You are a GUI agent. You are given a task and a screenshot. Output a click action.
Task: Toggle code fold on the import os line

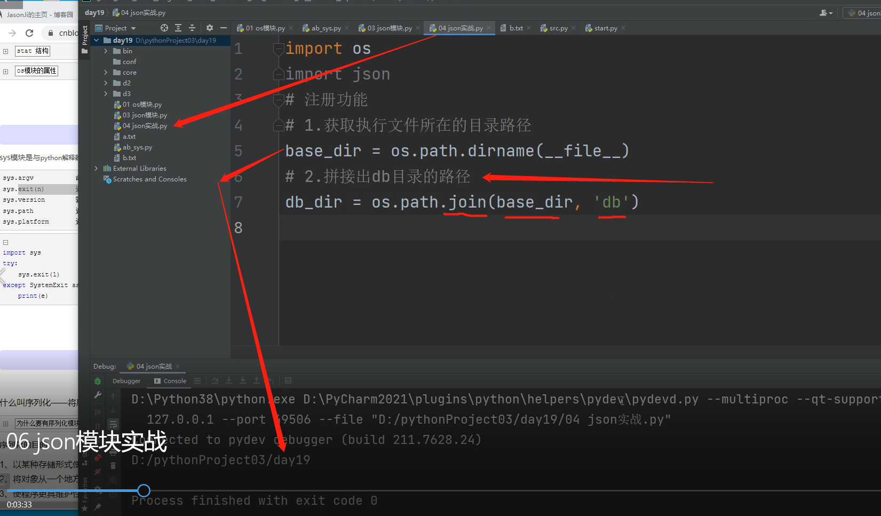(278, 49)
